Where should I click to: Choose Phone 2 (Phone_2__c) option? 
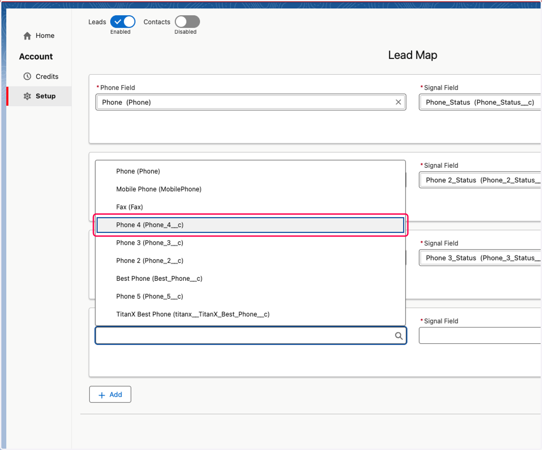tap(250, 261)
